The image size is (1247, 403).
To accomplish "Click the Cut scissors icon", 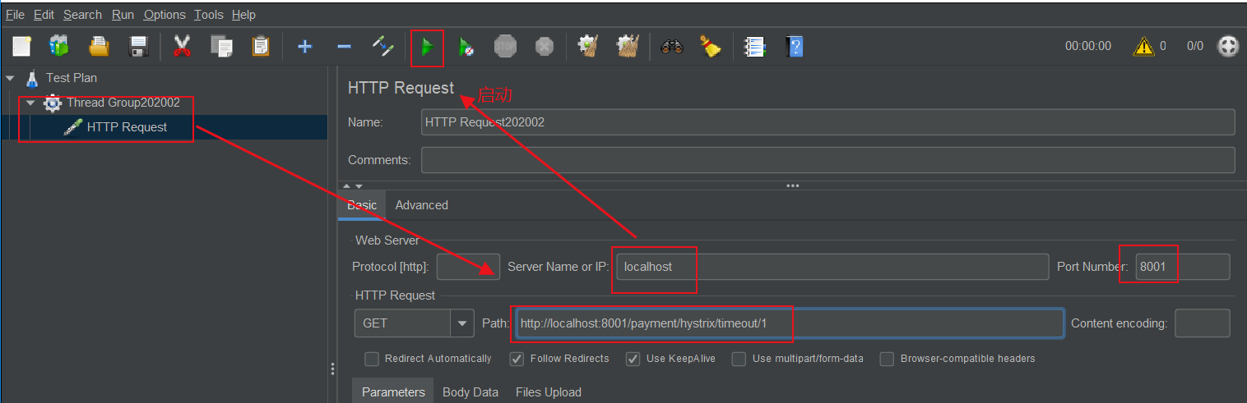I will [x=182, y=47].
